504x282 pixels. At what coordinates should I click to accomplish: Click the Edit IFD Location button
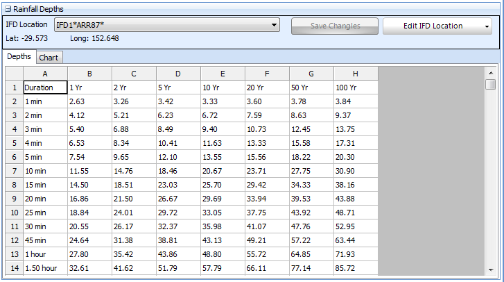tap(433, 26)
